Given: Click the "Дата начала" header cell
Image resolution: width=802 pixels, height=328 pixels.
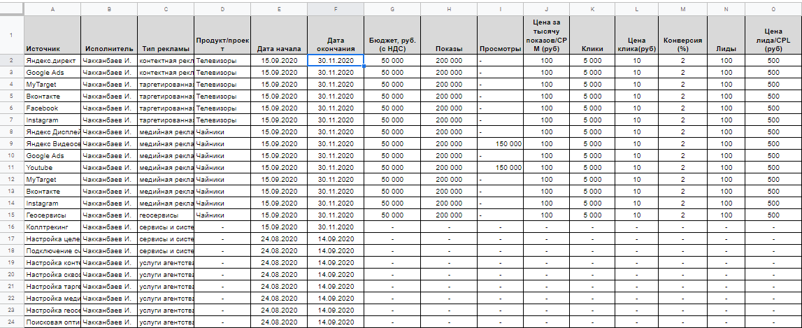Looking at the screenshot, I should [278, 35].
